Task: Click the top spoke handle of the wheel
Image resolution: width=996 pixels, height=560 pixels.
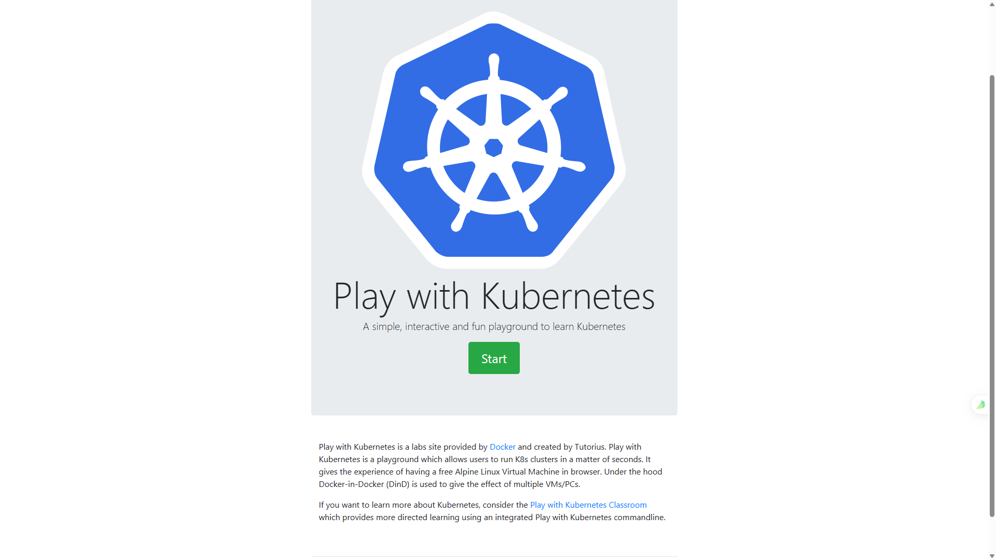Action: click(494, 63)
